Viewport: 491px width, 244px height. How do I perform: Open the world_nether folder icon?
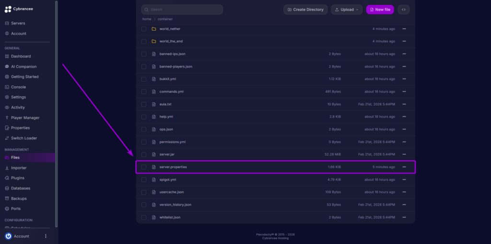154,29
